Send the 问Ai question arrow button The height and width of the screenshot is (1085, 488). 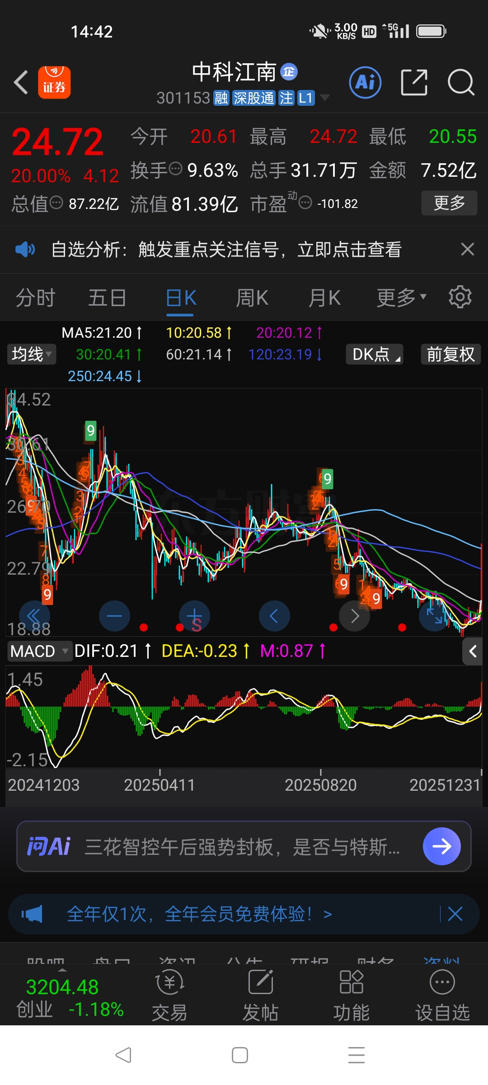(x=442, y=846)
